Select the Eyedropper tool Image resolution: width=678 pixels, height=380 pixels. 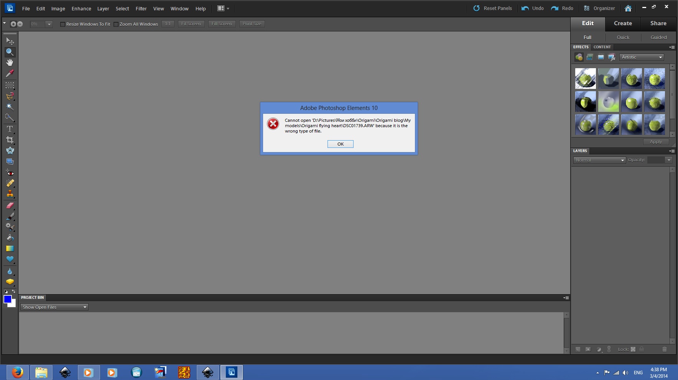pos(10,73)
